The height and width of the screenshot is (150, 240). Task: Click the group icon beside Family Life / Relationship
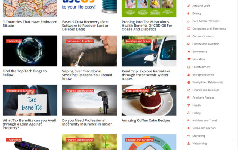click(x=189, y=82)
